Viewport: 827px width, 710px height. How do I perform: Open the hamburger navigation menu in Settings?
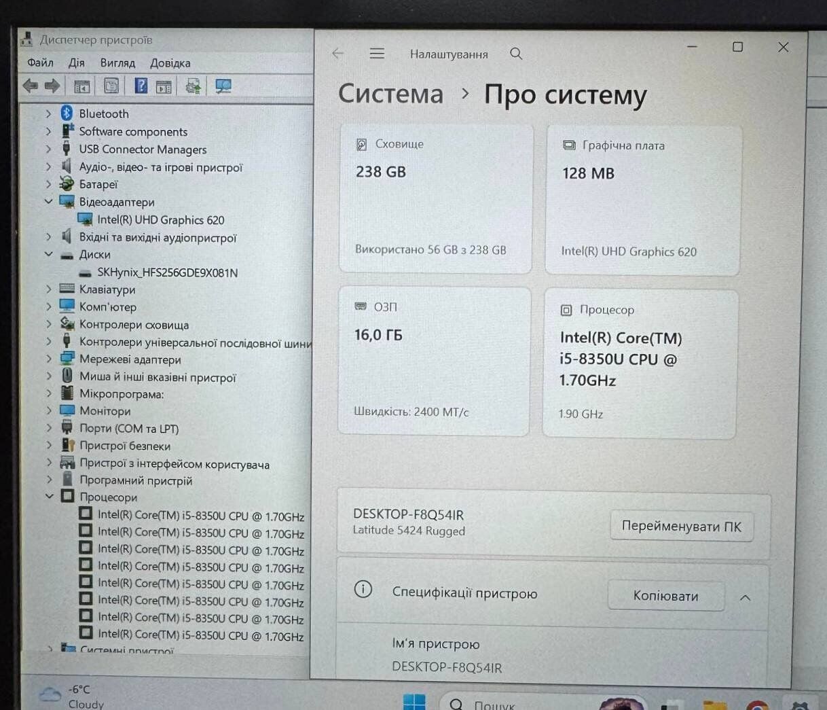pyautogui.click(x=377, y=54)
